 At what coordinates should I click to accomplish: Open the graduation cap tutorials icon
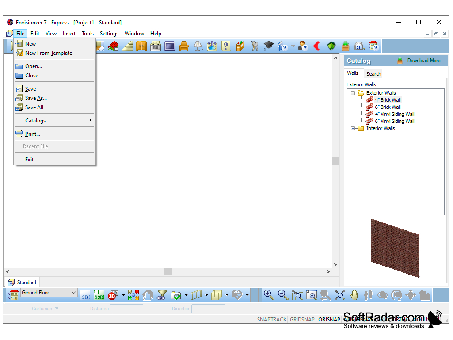point(269,46)
